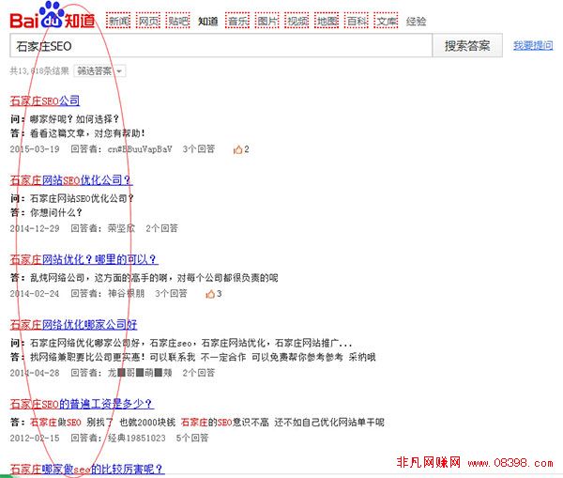Click the 3个回答 text dated 2014-02-24
The height and width of the screenshot is (478, 563).
(171, 294)
